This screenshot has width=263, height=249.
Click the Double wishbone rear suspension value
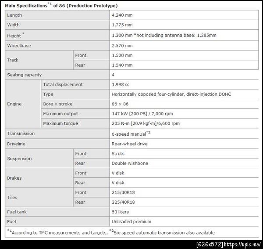pos(130,163)
